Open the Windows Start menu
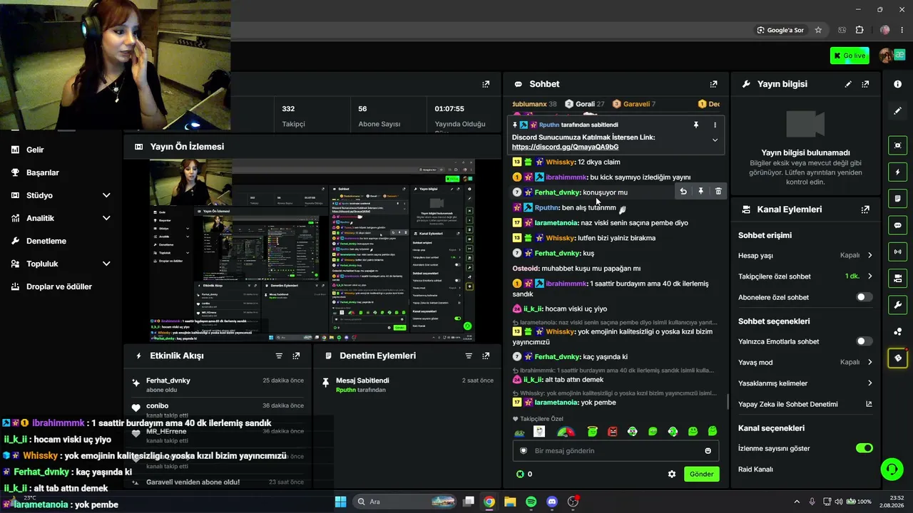 point(340,502)
